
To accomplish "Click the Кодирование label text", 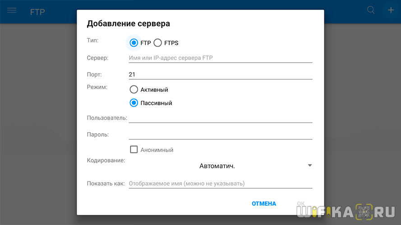I will pyautogui.click(x=106, y=160).
